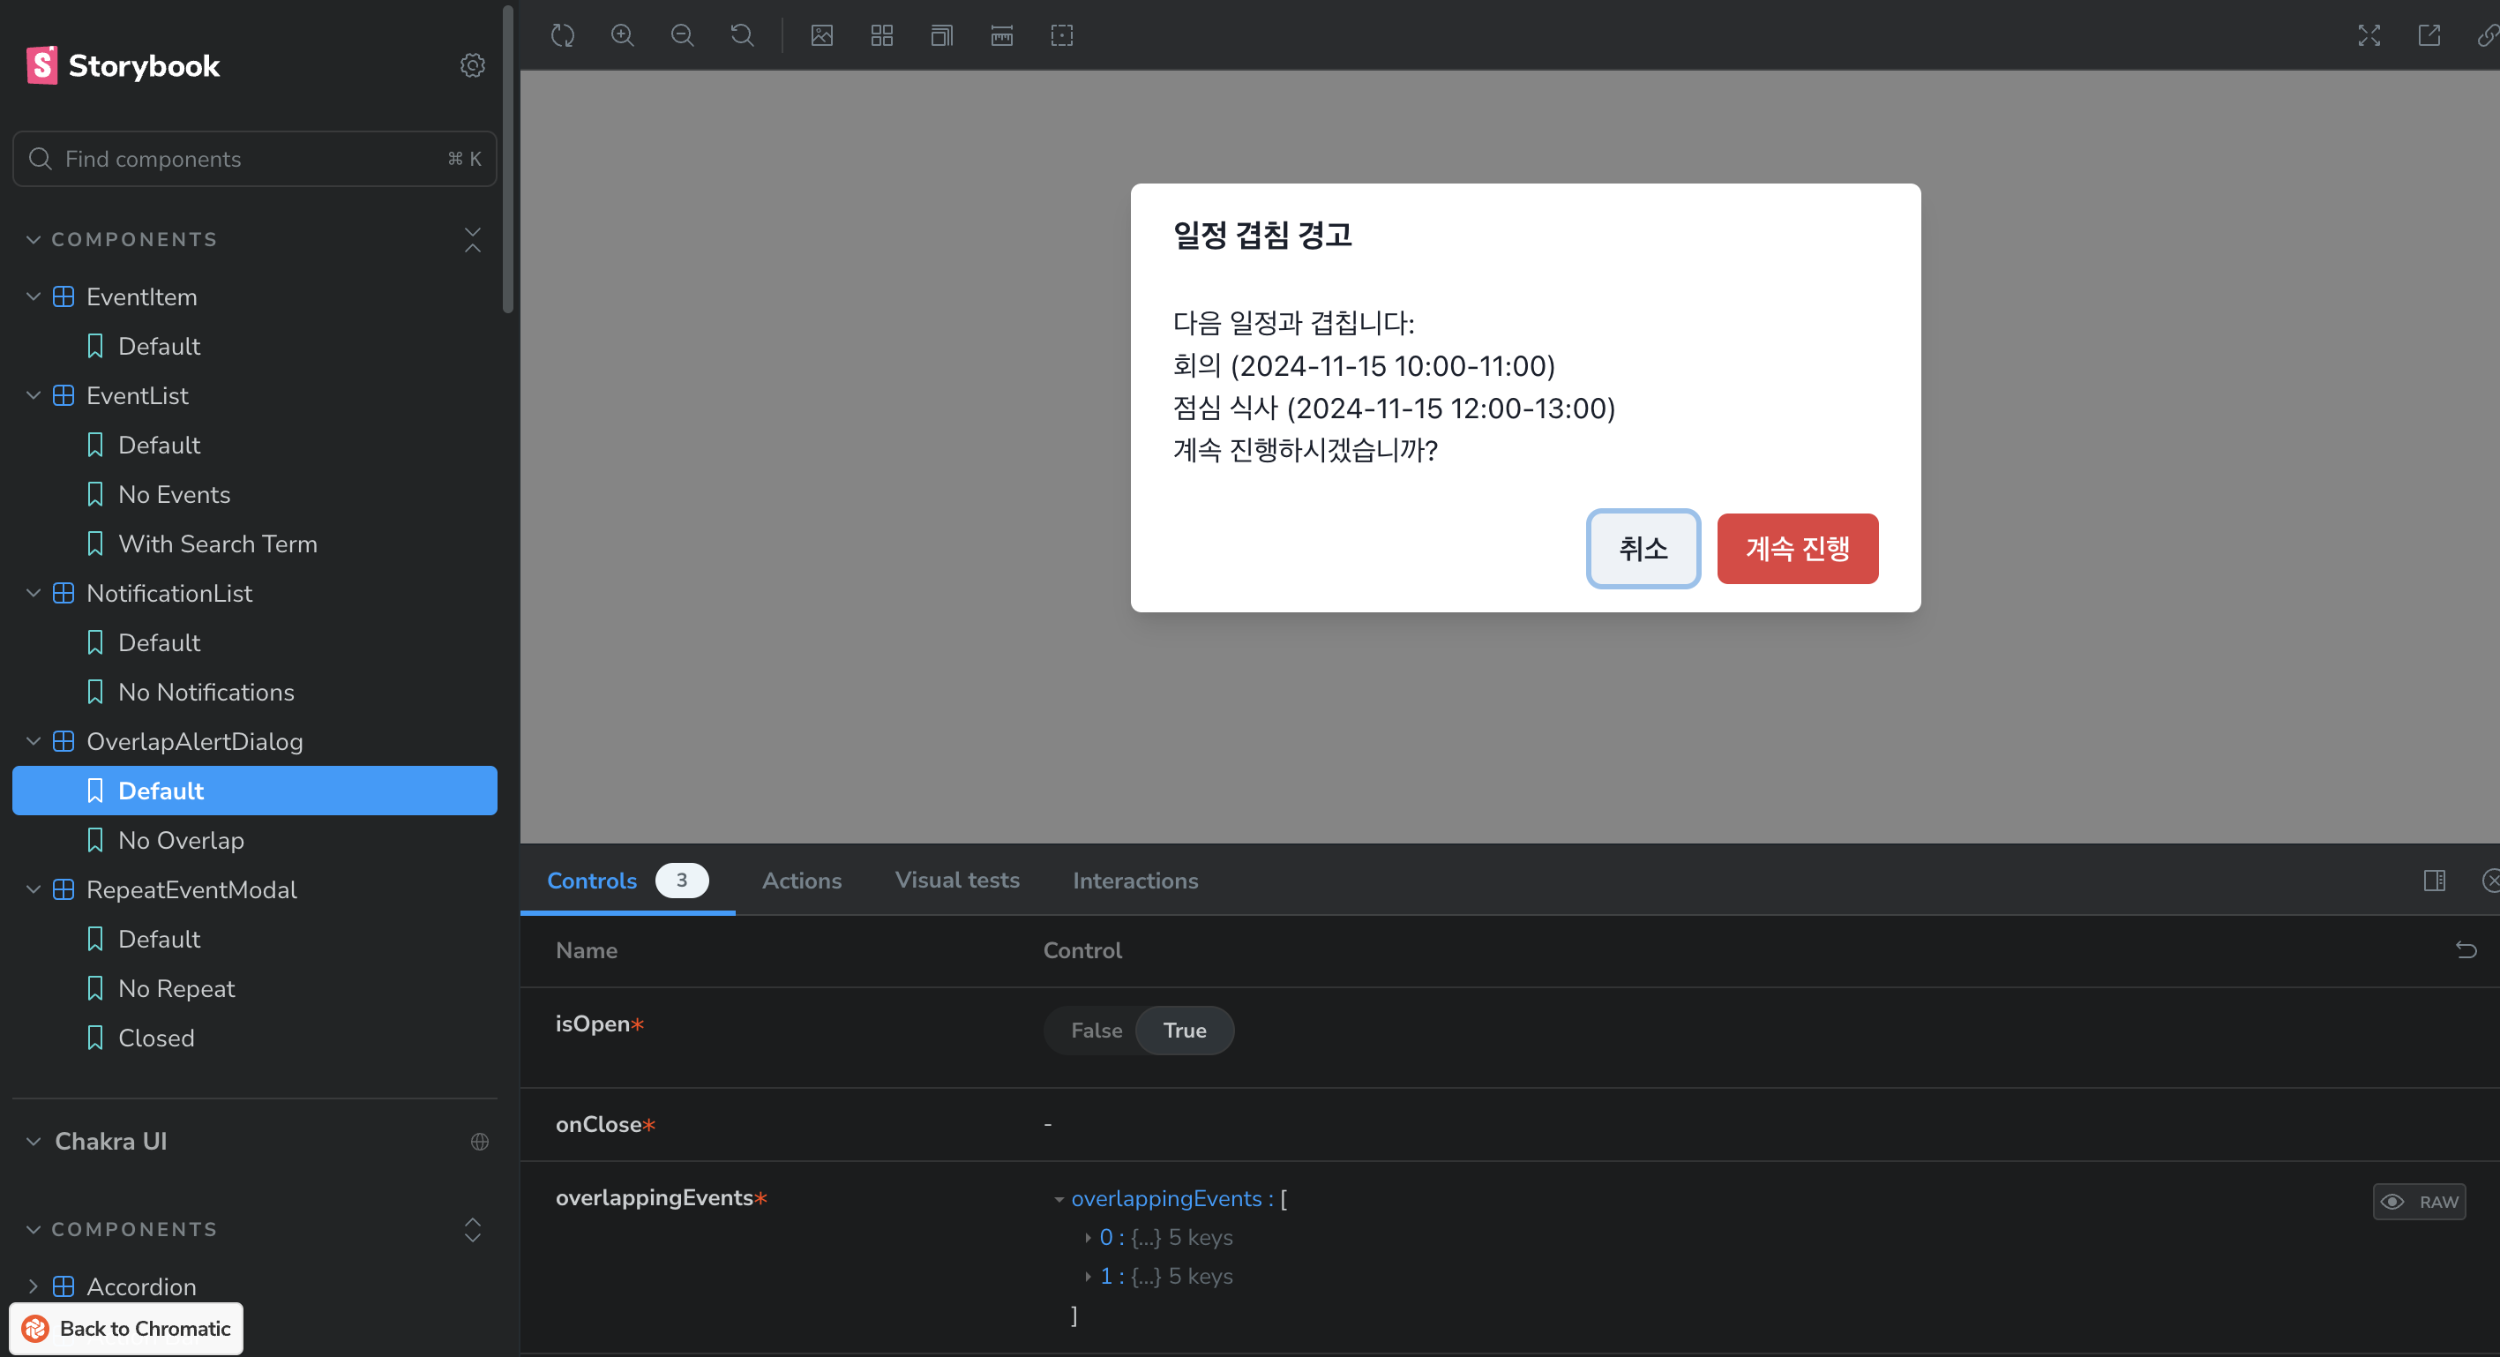The width and height of the screenshot is (2500, 1357).
Task: Click the Storybook logo
Action: coord(124,65)
